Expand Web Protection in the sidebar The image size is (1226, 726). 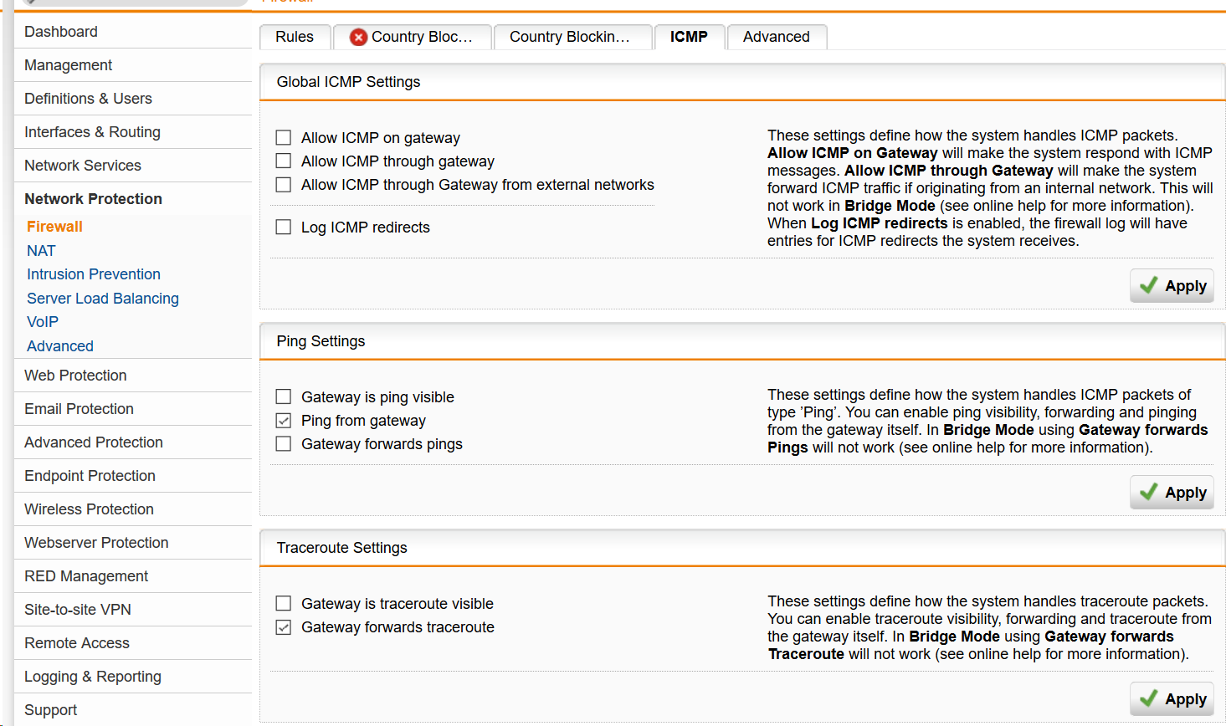tap(75, 376)
